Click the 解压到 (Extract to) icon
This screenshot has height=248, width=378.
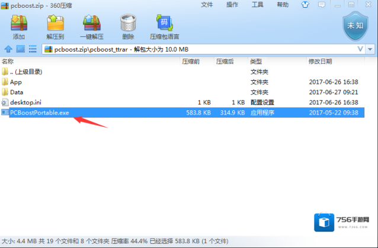click(56, 26)
